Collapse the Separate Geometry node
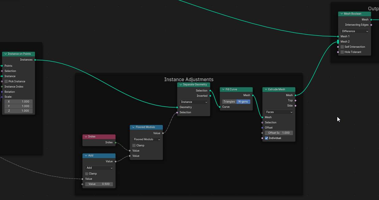The height and width of the screenshot is (200, 379). 181,85
